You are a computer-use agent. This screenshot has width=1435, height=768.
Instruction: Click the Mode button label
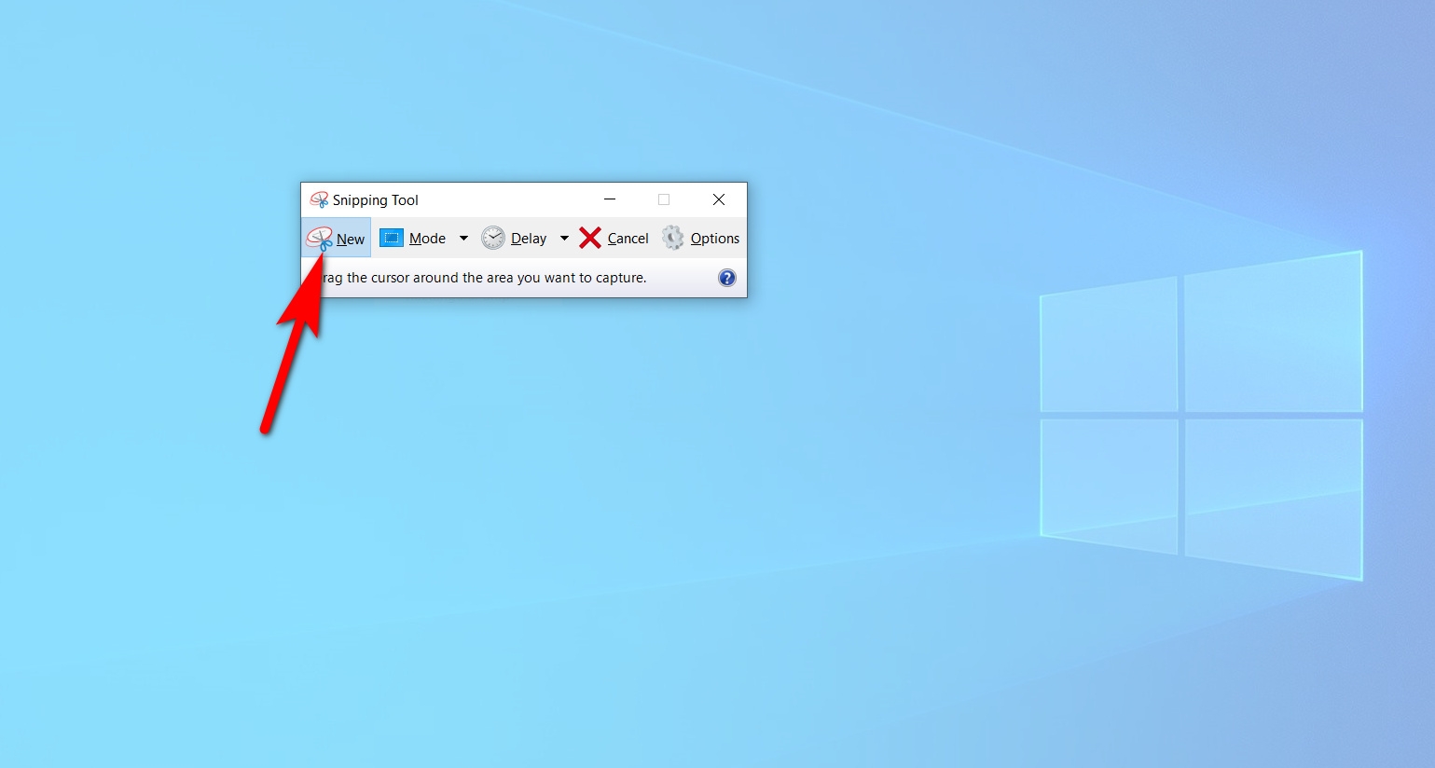click(427, 239)
